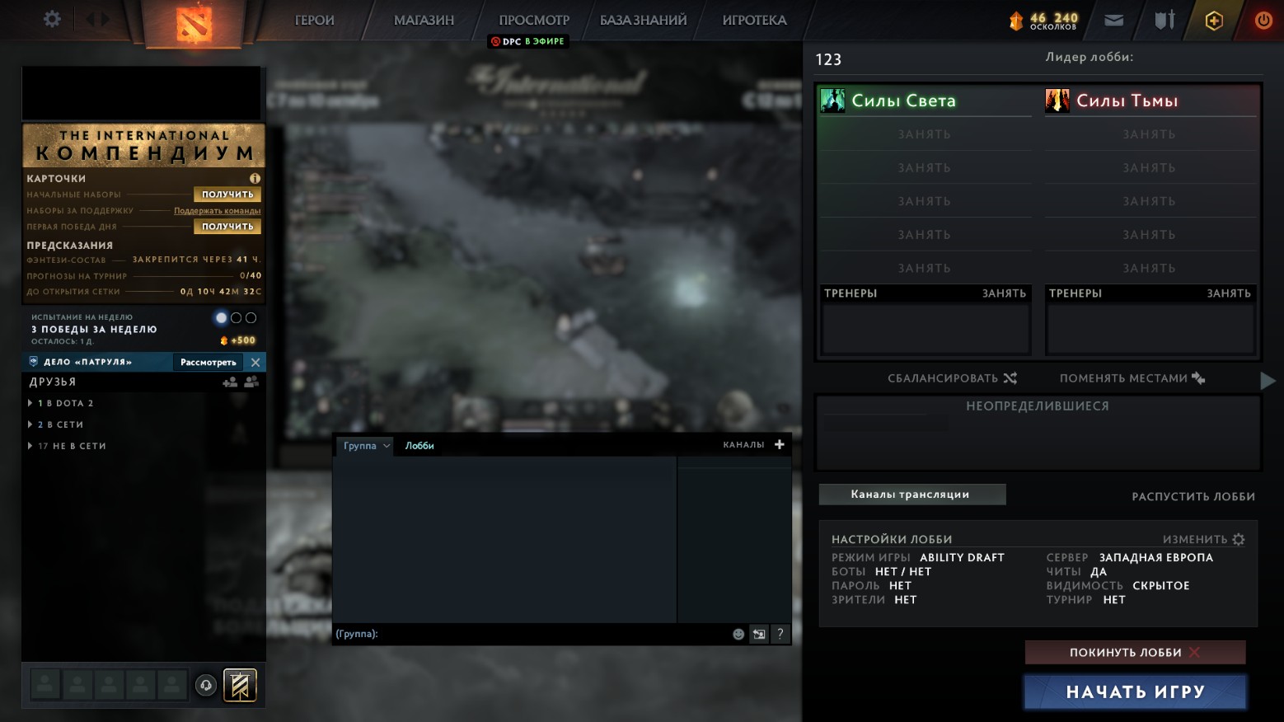The width and height of the screenshot is (1284, 722).
Task: Take coach slot Занять for Силы Света
Action: [1004, 293]
